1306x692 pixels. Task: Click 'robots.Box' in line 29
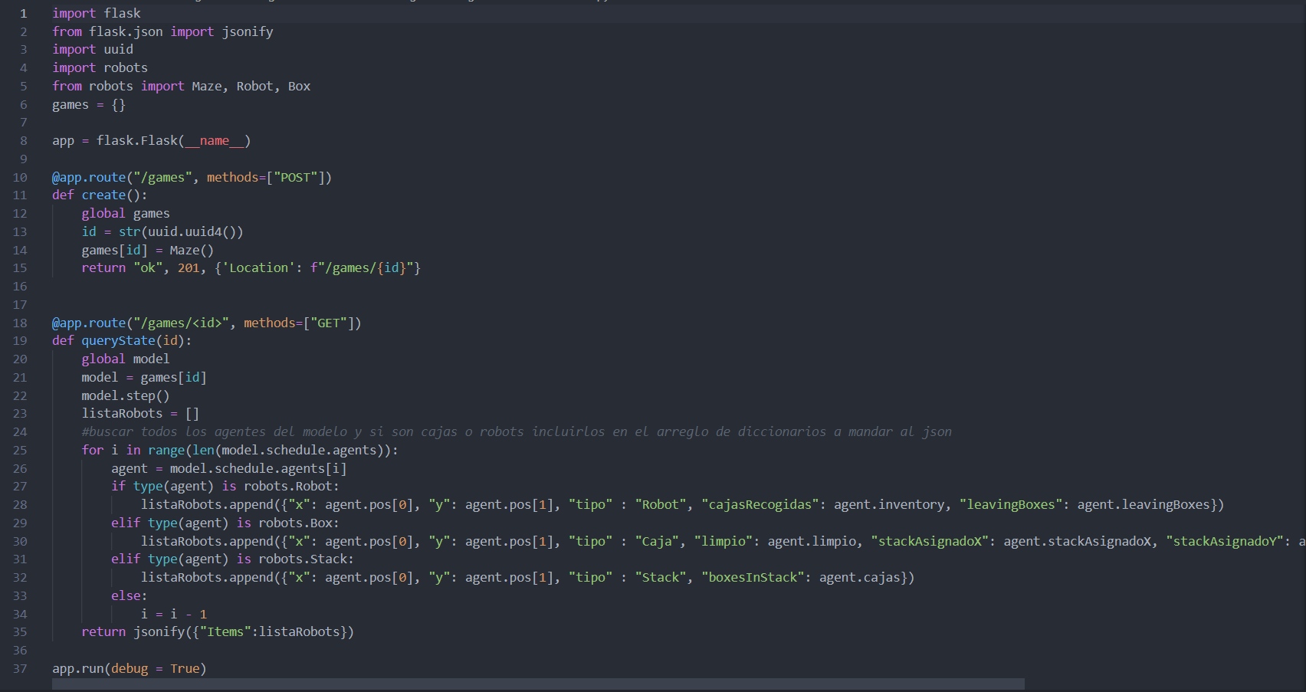click(x=295, y=523)
